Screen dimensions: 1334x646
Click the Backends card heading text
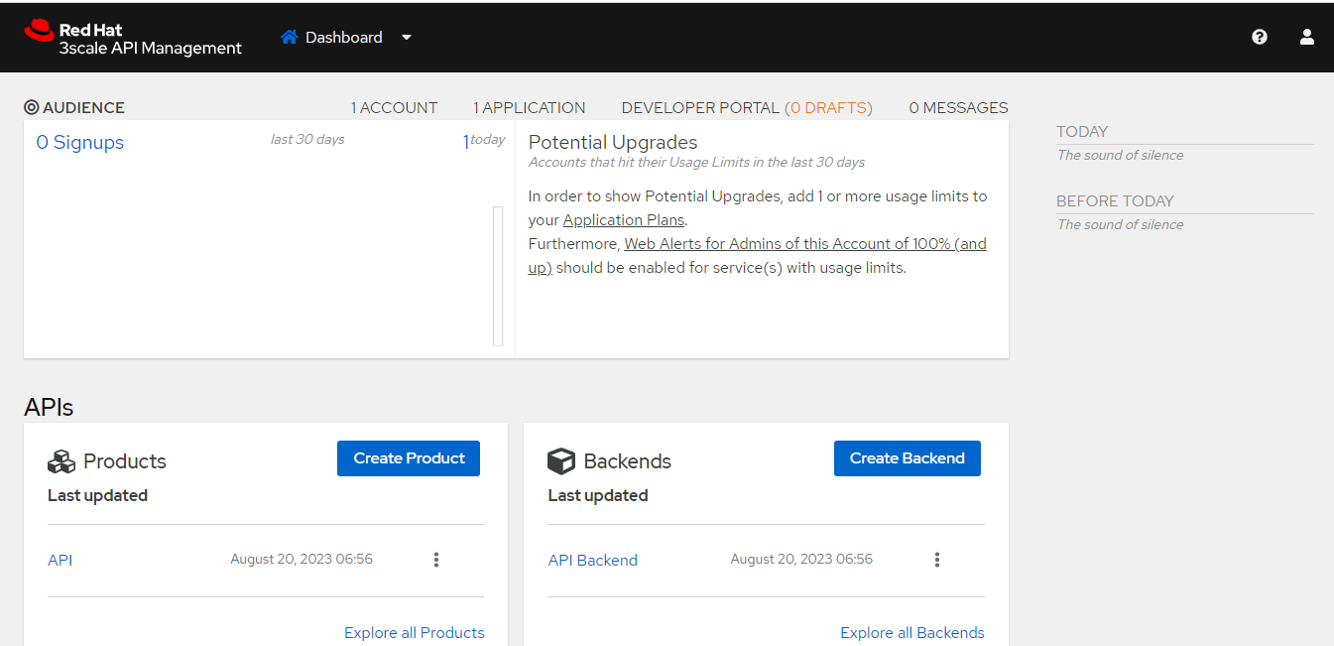point(628,461)
